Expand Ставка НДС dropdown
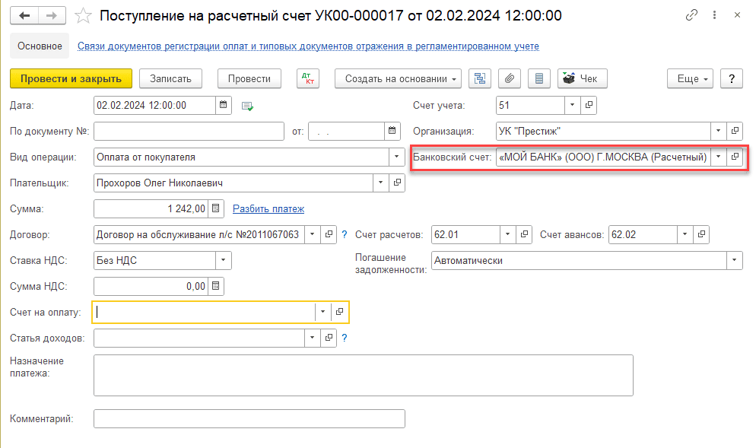 [224, 260]
